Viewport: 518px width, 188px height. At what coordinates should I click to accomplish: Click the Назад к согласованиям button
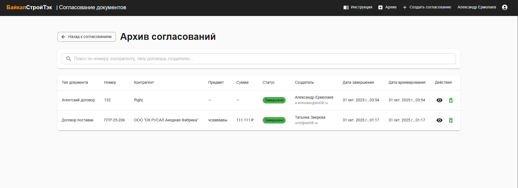[x=87, y=37]
